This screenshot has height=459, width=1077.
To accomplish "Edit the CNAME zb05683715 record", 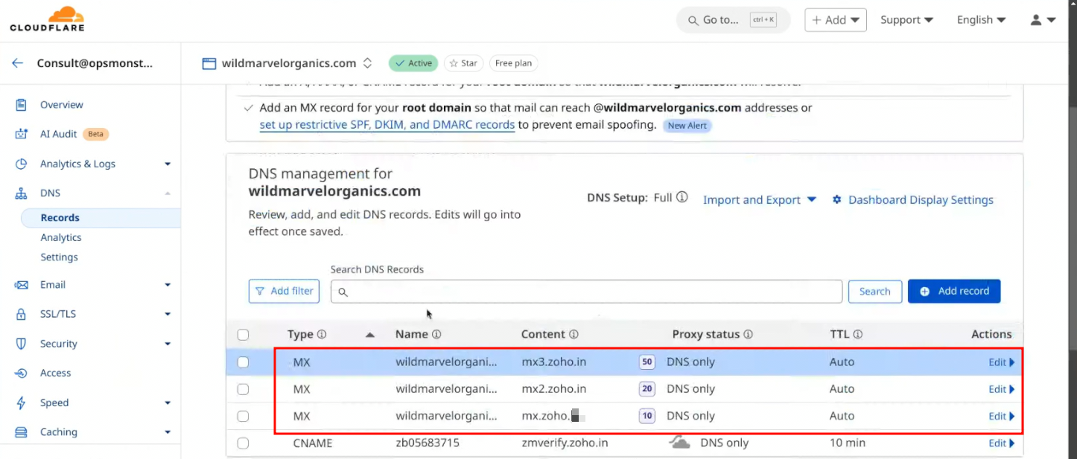I will pos(1000,443).
